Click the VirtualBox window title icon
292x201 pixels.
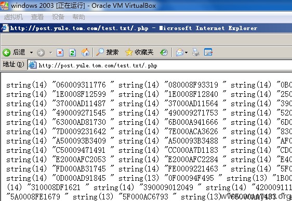[x=4, y=5]
